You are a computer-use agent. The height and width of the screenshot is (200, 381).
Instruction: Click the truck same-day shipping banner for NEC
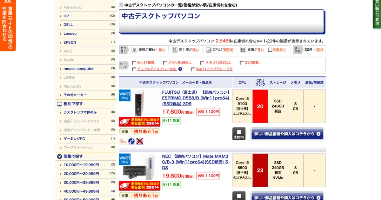click(139, 186)
